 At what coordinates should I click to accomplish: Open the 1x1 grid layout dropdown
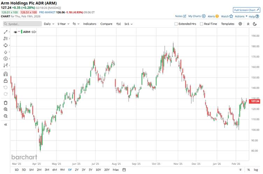point(128,24)
